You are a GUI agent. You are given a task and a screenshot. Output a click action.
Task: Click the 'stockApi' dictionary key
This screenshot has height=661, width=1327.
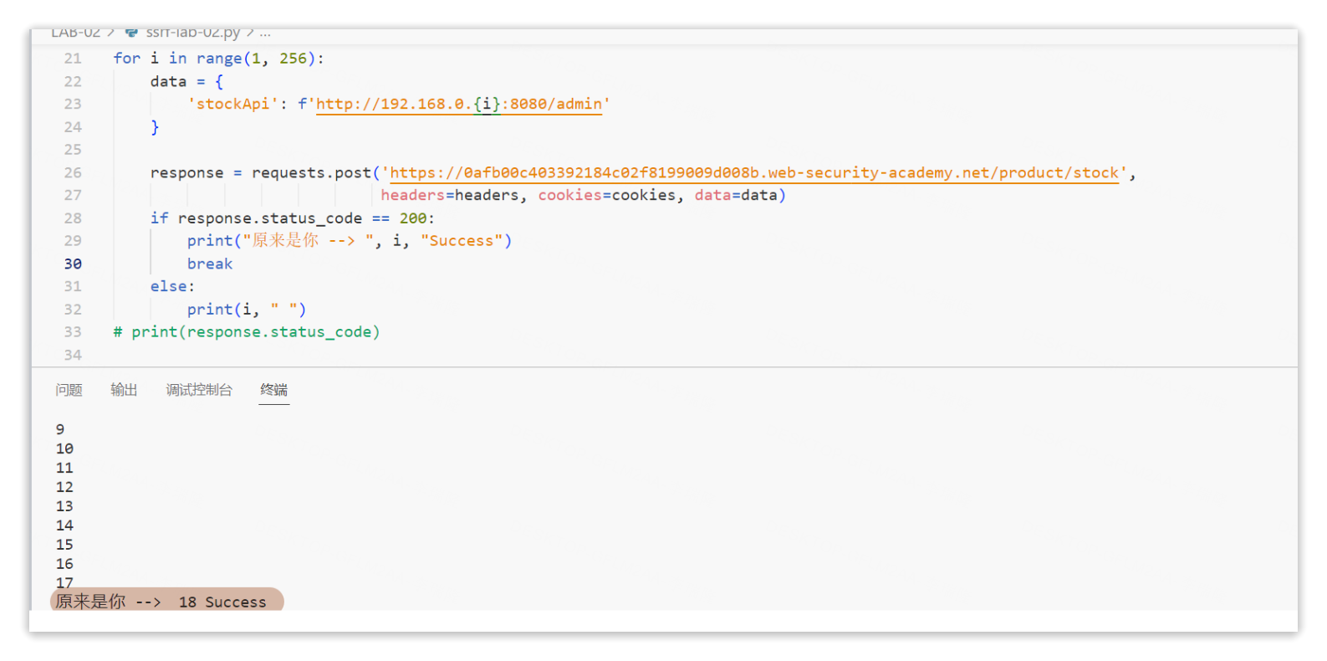tap(232, 105)
